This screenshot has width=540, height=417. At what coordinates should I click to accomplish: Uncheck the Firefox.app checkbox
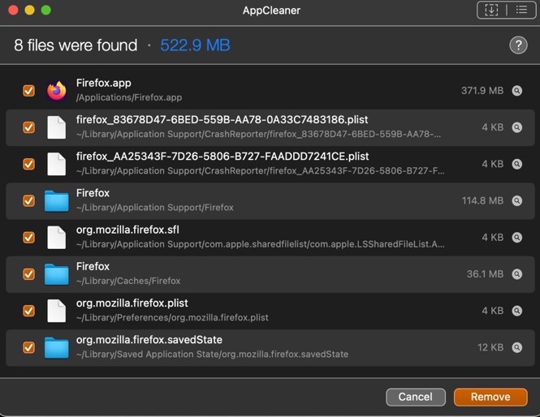click(29, 91)
